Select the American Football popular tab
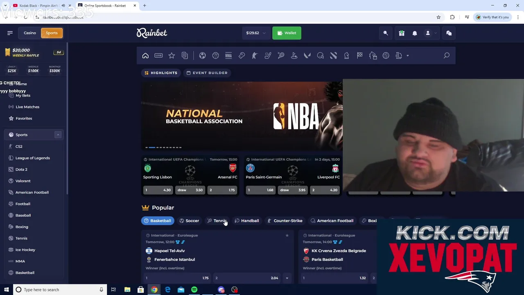 click(x=332, y=220)
